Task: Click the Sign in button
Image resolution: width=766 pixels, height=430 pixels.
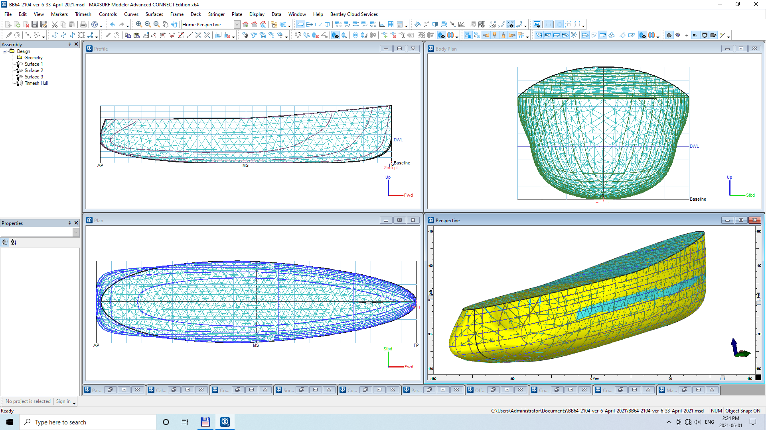Action: pyautogui.click(x=63, y=401)
